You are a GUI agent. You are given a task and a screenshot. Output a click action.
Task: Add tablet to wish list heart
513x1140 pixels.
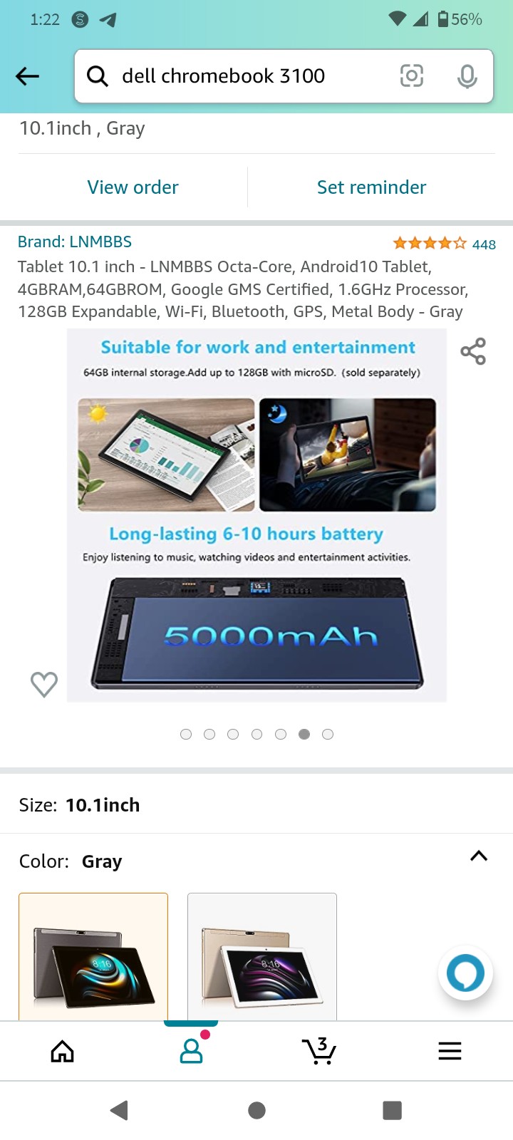[44, 684]
